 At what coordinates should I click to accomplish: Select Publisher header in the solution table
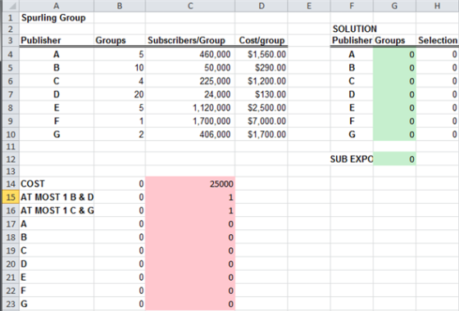click(x=352, y=40)
